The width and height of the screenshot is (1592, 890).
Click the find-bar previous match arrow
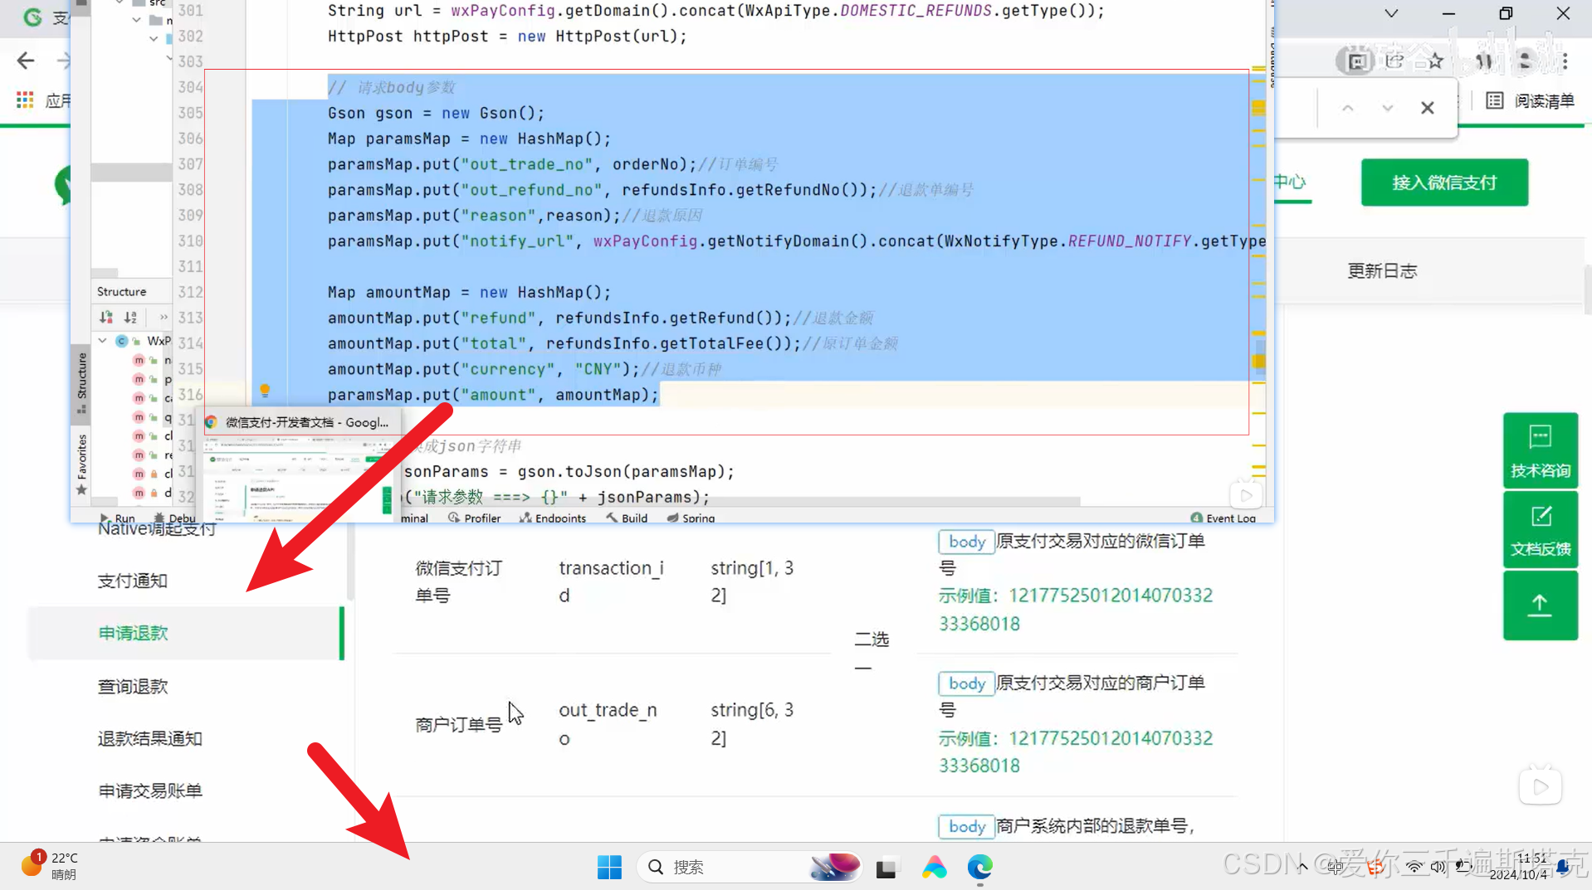(1348, 108)
